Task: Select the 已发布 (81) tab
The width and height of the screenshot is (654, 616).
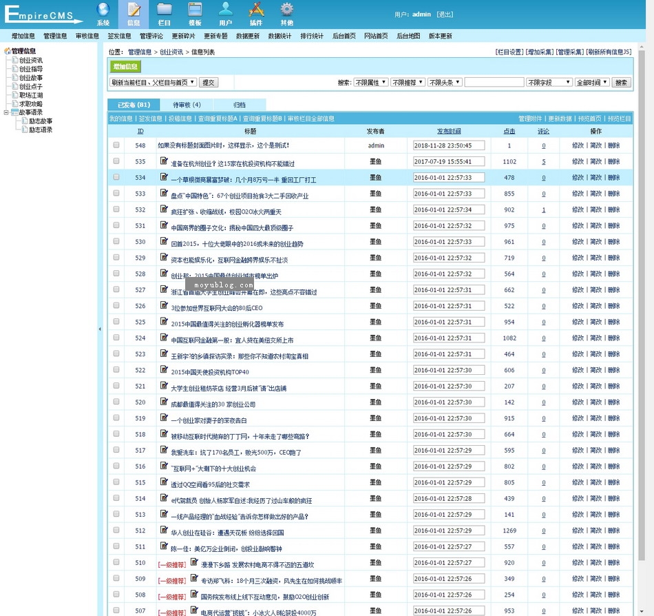Action: (134, 105)
